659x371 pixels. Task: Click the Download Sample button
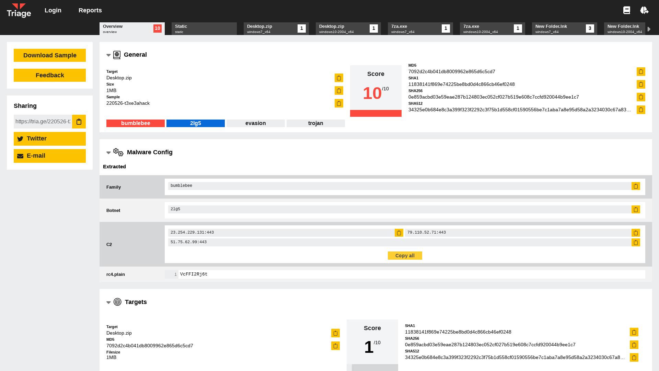(x=50, y=55)
